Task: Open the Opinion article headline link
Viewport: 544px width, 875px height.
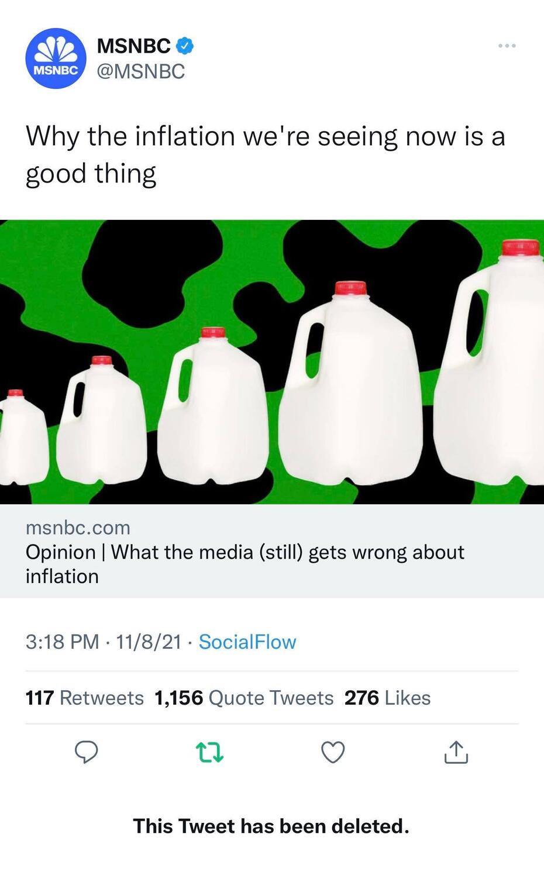Action: point(245,564)
